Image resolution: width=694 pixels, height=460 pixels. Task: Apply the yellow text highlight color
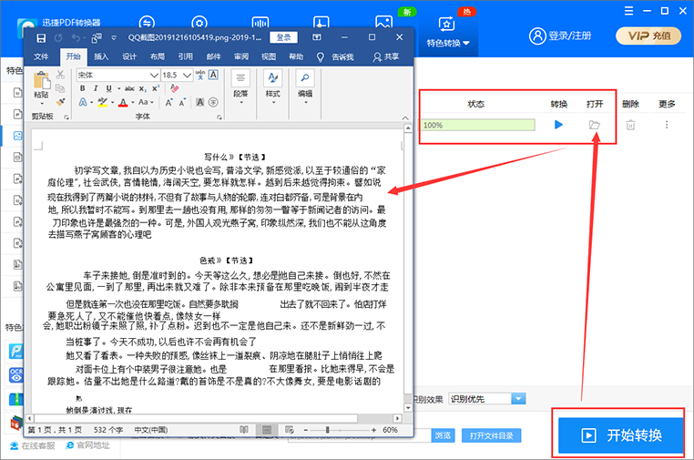103,102
